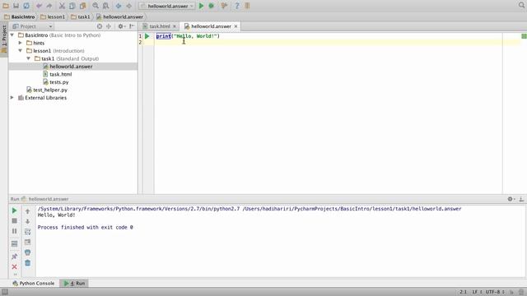Toggle Pin Tab in Run panel

(14, 257)
